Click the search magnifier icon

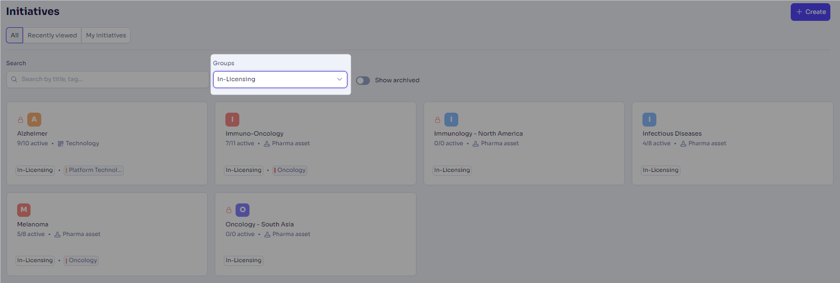tap(14, 79)
